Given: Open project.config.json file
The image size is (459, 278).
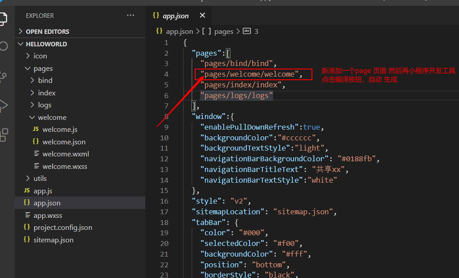Looking at the screenshot, I should click(x=63, y=227).
